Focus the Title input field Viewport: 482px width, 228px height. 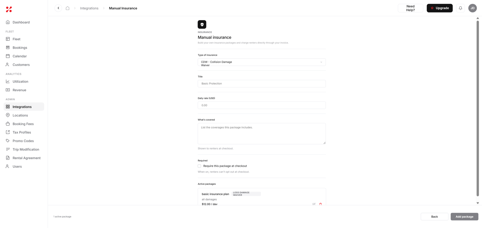point(261,84)
